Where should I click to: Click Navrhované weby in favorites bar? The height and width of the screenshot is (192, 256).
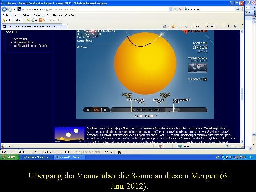[x=51, y=20]
